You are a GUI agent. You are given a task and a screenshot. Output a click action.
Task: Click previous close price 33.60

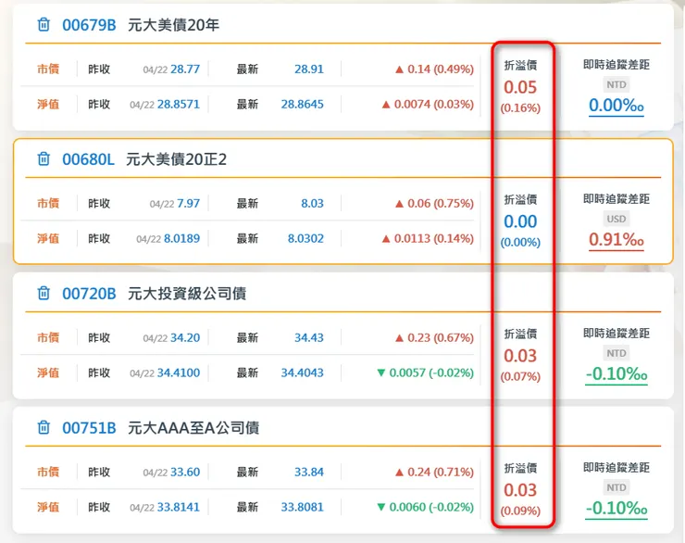pos(185,472)
